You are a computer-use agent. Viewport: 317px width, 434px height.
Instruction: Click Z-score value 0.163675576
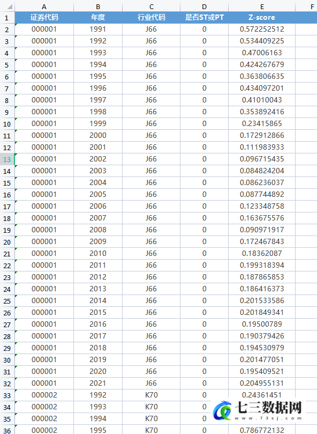coord(262,218)
